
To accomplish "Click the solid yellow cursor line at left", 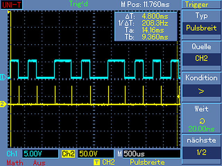I will [11, 79].
